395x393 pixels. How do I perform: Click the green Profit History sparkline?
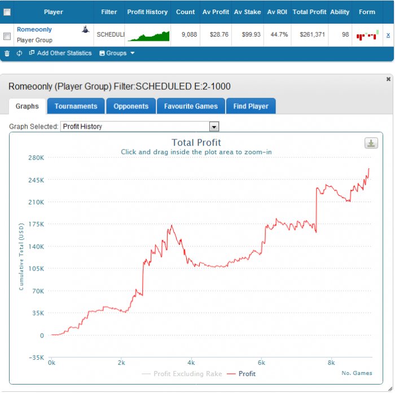point(148,36)
